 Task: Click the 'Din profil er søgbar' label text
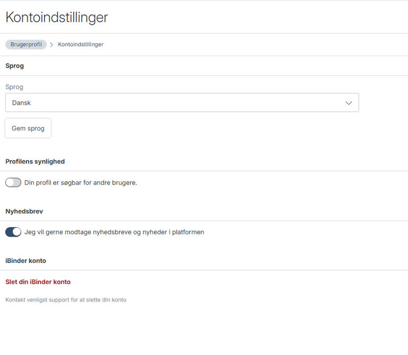[x=81, y=183]
